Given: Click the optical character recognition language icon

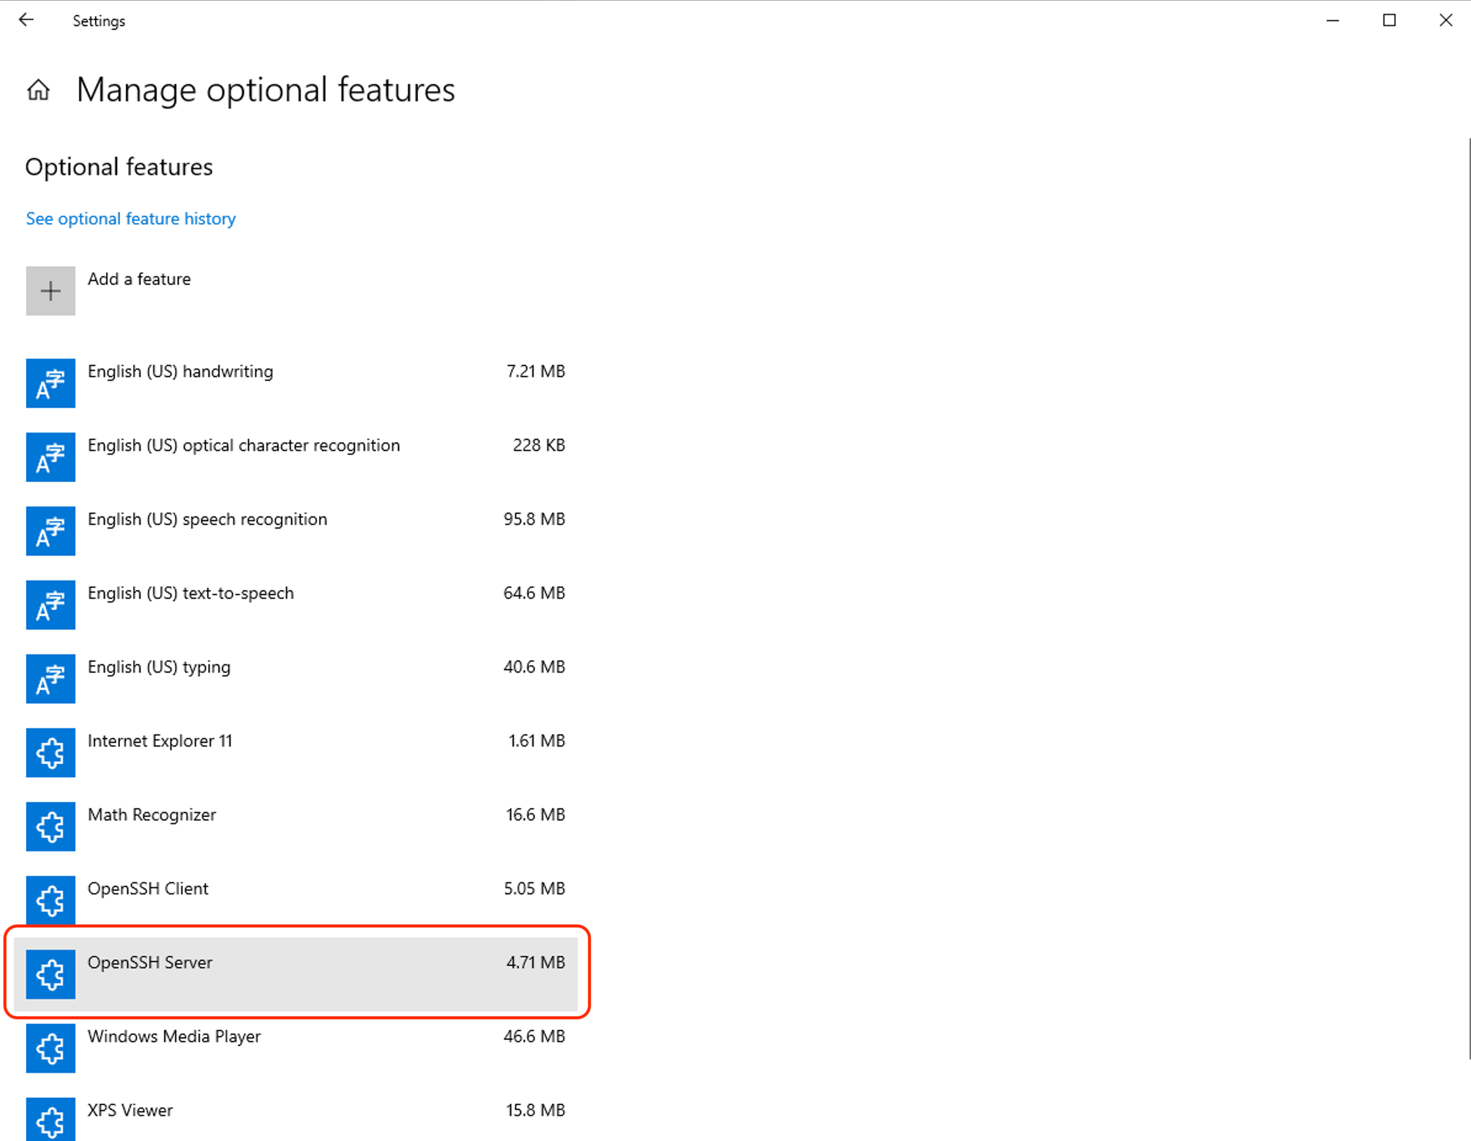Looking at the screenshot, I should pos(51,457).
